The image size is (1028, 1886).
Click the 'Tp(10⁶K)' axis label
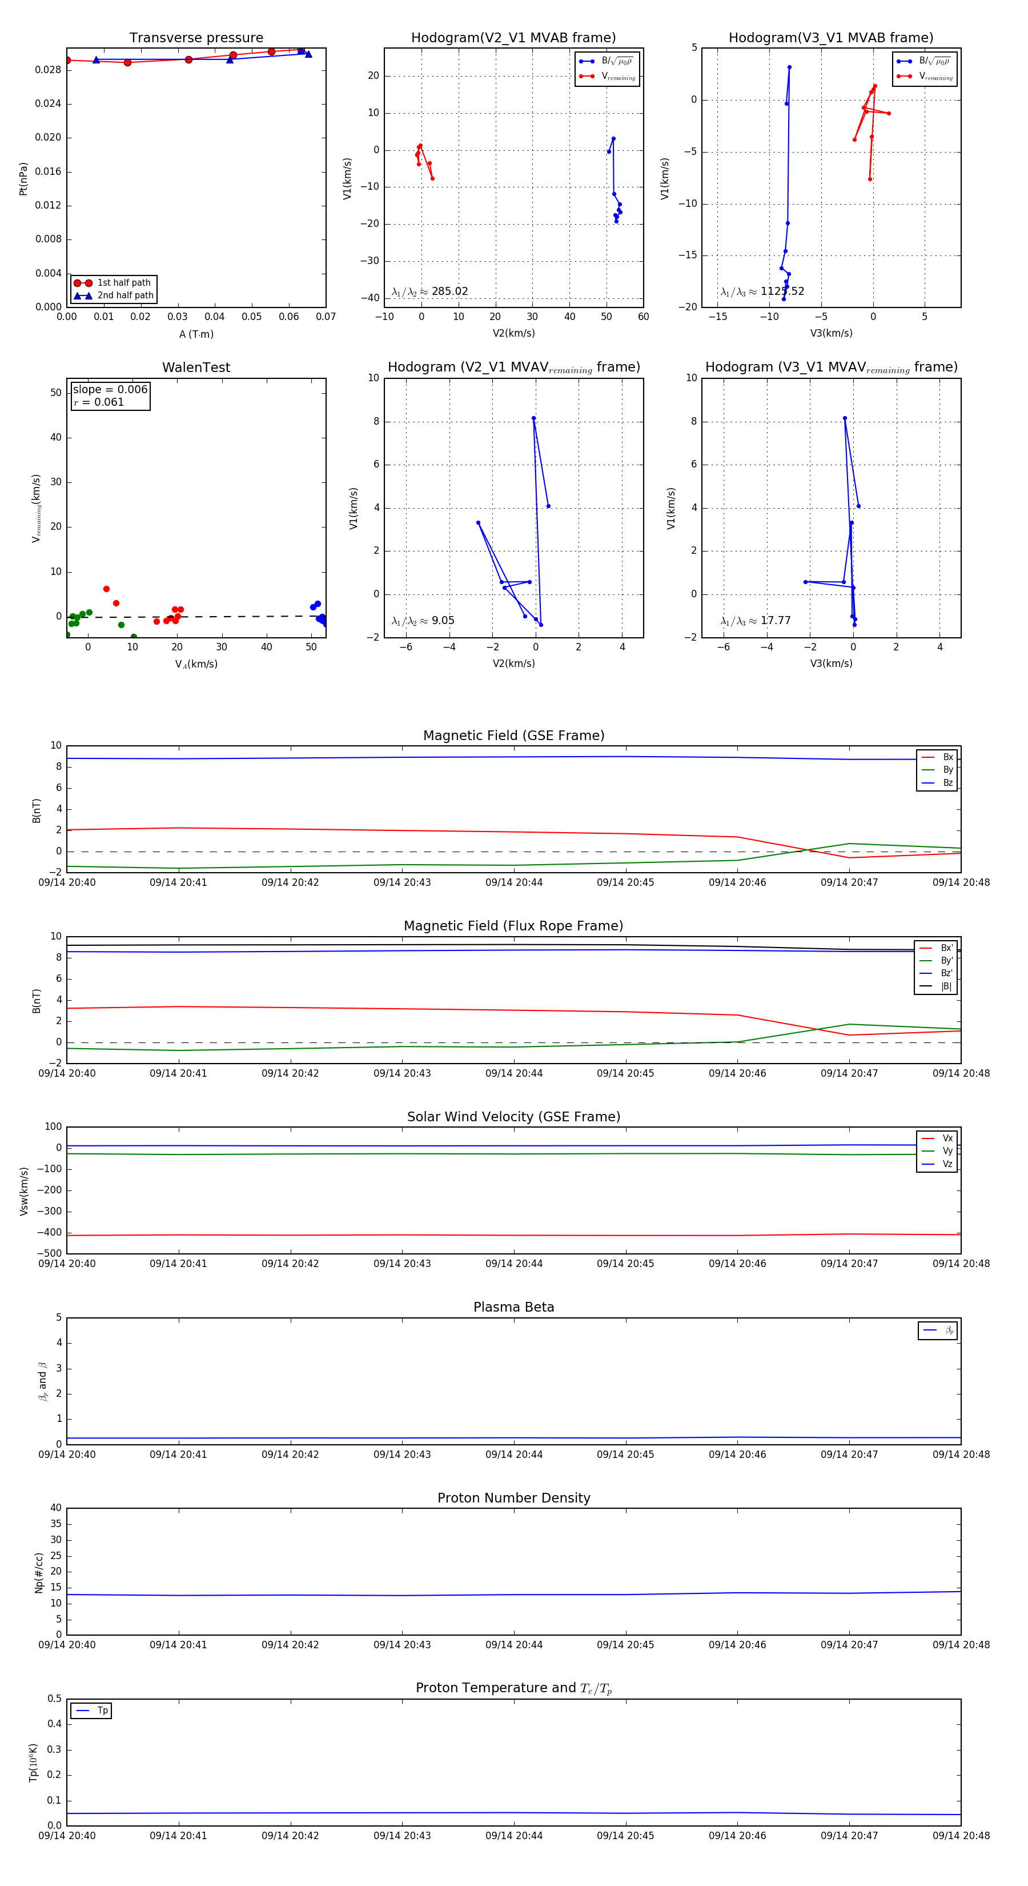(x=33, y=1763)
